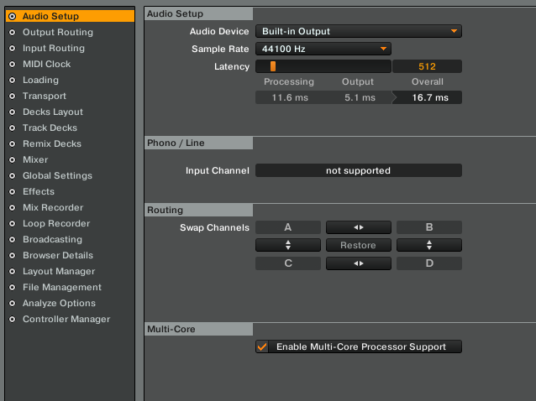This screenshot has width=536, height=401.
Task: Toggle Enable Multi-Core Processor Support checkbox
Action: pos(262,346)
